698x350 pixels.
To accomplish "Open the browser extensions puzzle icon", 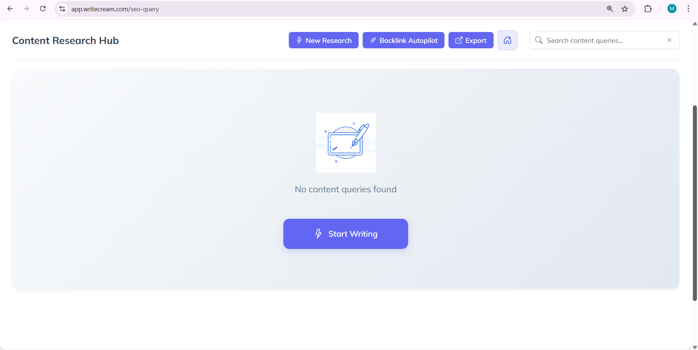I will click(648, 9).
